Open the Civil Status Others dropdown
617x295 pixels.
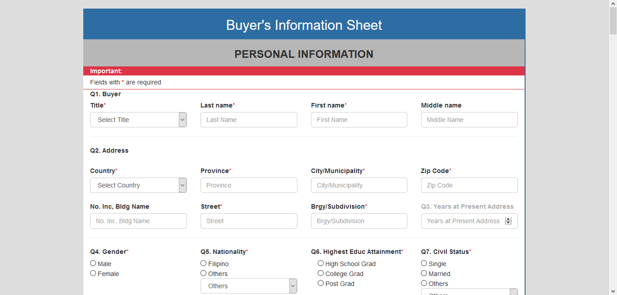(x=513, y=291)
